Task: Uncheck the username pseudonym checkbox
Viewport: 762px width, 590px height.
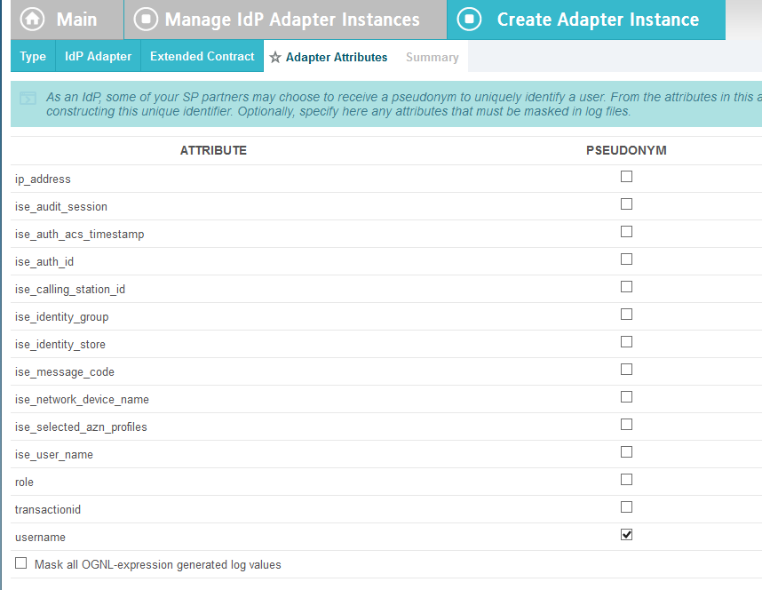Action: point(626,535)
